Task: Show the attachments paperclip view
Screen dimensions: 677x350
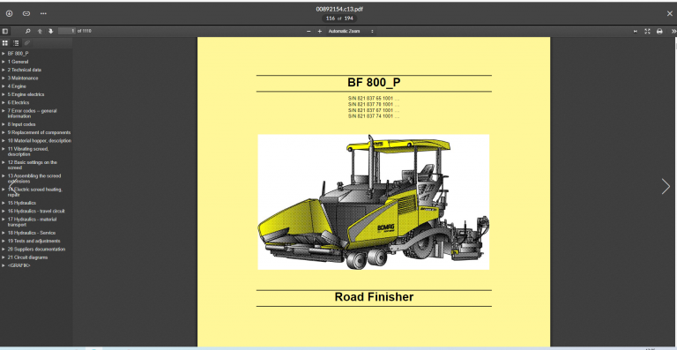Action: point(26,42)
